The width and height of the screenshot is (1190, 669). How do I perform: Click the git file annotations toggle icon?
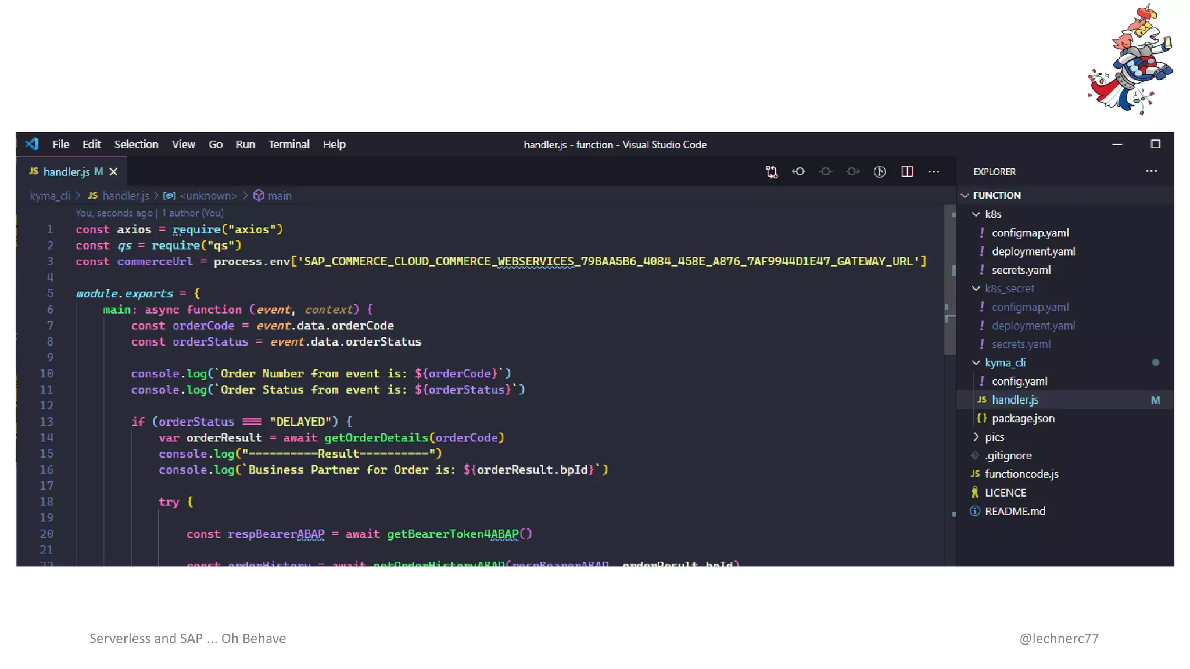coord(880,172)
